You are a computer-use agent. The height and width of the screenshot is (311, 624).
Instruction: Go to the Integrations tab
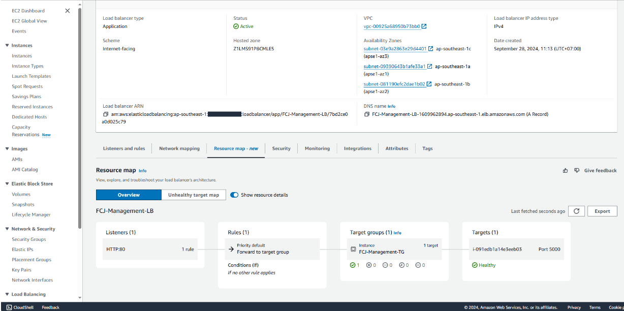coord(358,148)
